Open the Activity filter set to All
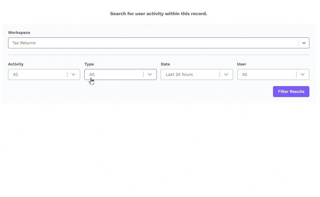Screen dimensions: 320x197 [44, 74]
